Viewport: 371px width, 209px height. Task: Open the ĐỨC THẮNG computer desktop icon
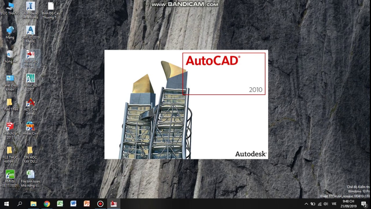click(10, 8)
